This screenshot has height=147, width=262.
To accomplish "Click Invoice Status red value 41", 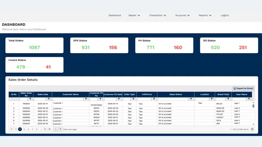I will point(48,67).
